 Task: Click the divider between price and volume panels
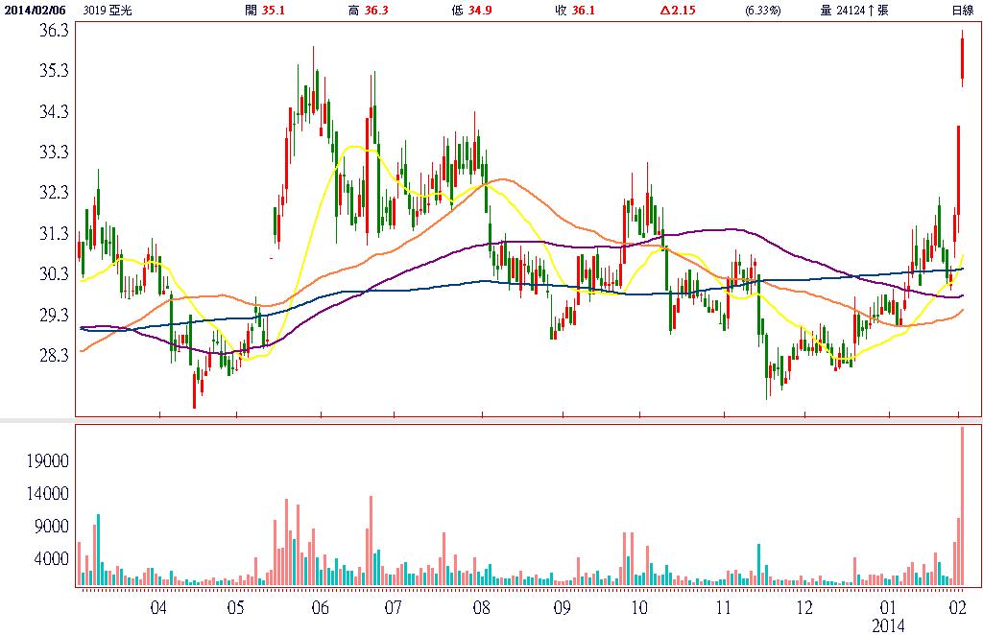pyautogui.click(x=491, y=419)
